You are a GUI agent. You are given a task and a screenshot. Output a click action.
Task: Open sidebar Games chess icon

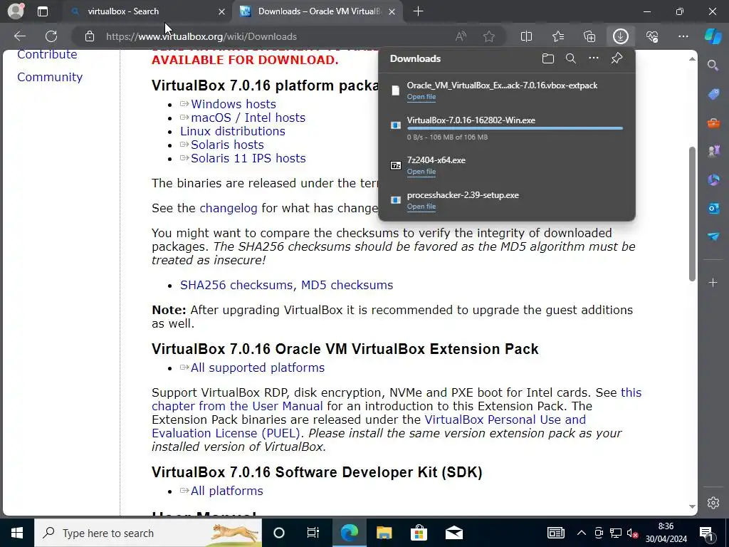click(x=713, y=151)
